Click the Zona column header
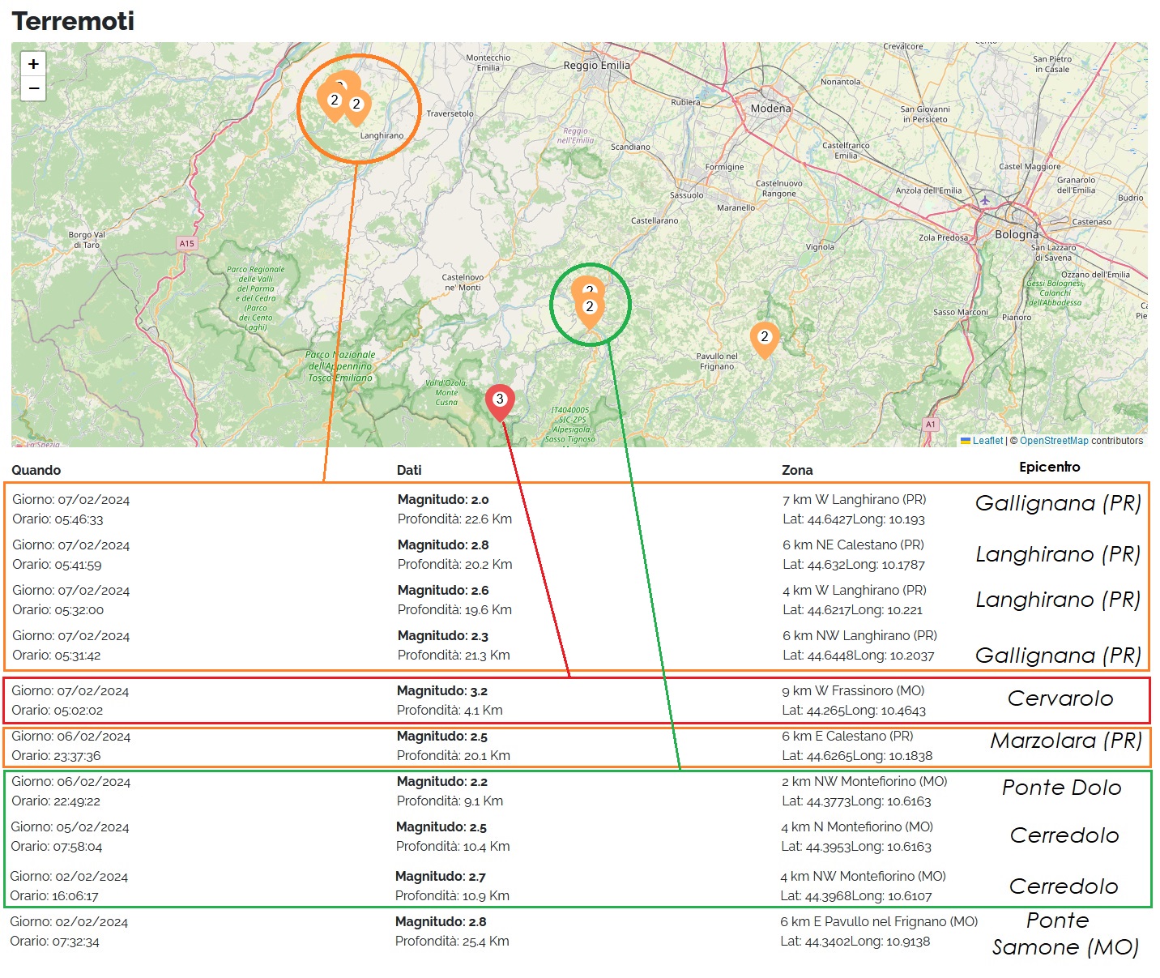 [x=797, y=470]
